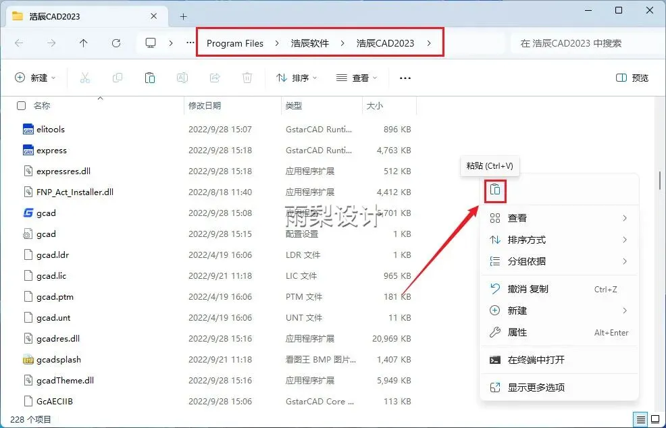Screen dimensions: 666x428
Task: Select file gcad.unt
Action: click(x=53, y=317)
